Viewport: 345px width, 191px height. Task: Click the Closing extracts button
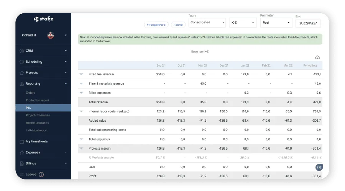point(156,24)
